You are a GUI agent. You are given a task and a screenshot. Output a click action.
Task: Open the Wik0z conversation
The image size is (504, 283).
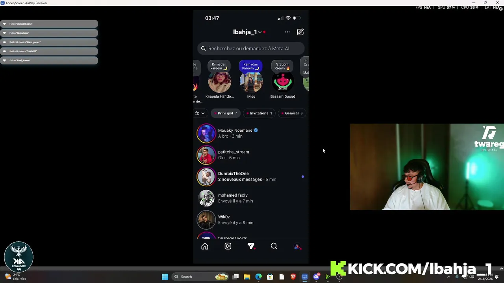tap(251, 220)
